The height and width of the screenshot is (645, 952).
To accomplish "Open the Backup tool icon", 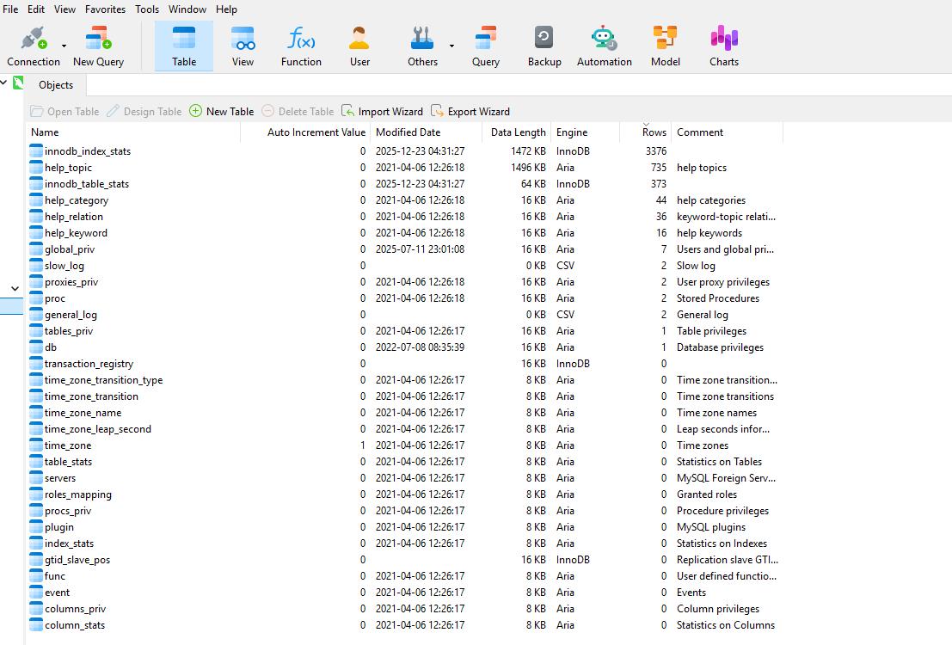I will [x=544, y=46].
